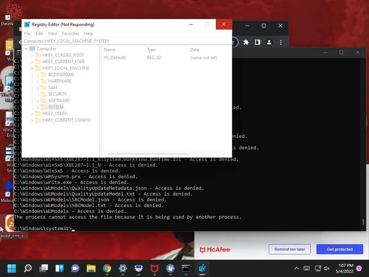
Task: Open Chrome extensions puzzle icon
Action: coord(246,42)
